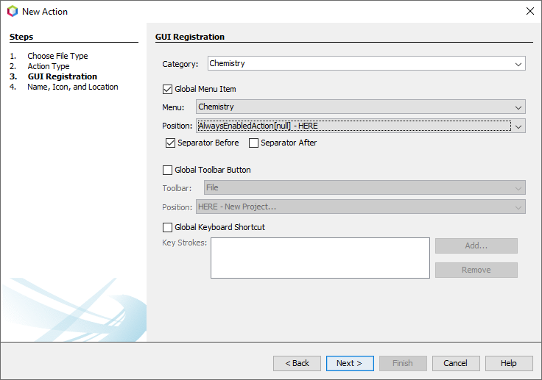Open the Menu dropdown showing Chemistry

361,107
